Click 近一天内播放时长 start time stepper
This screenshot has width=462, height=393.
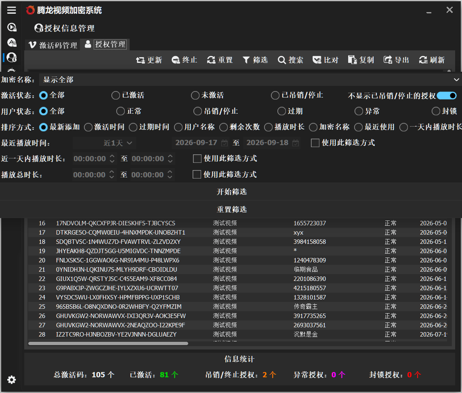pos(112,159)
